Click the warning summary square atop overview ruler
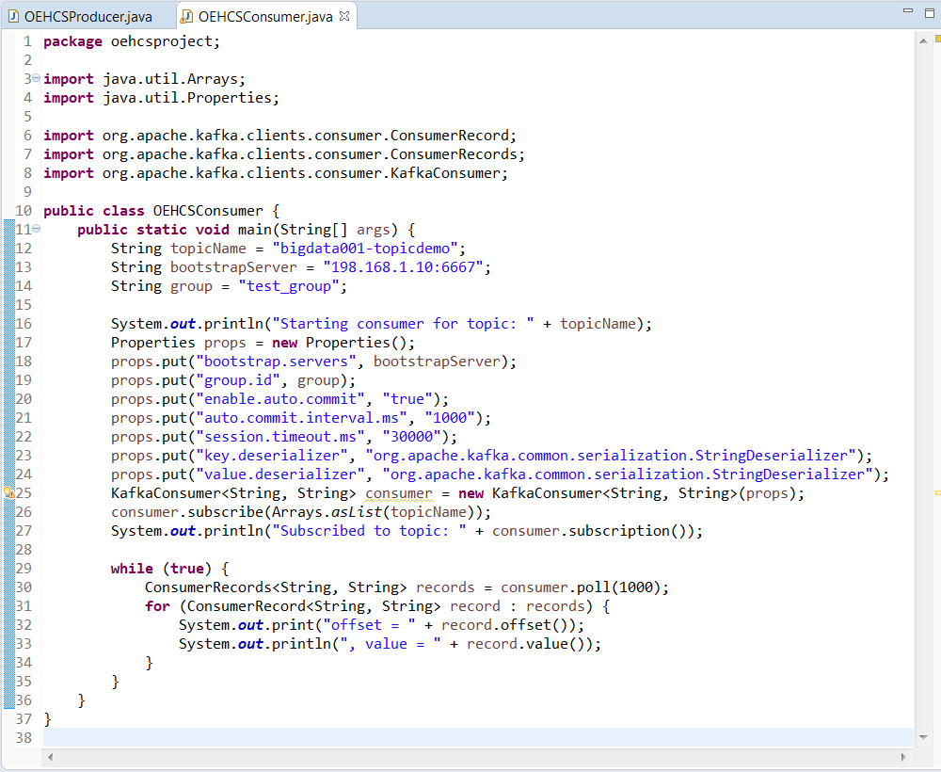The image size is (941, 772). tap(938, 39)
